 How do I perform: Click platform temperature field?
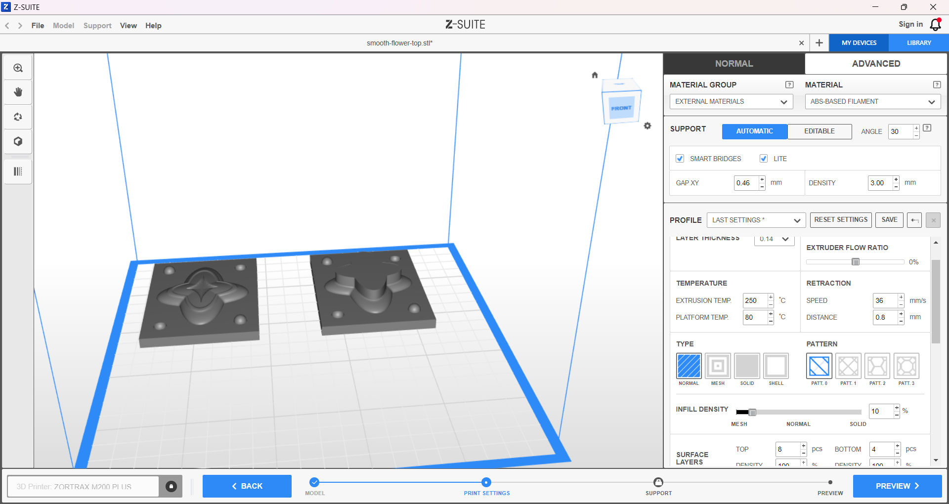point(755,317)
